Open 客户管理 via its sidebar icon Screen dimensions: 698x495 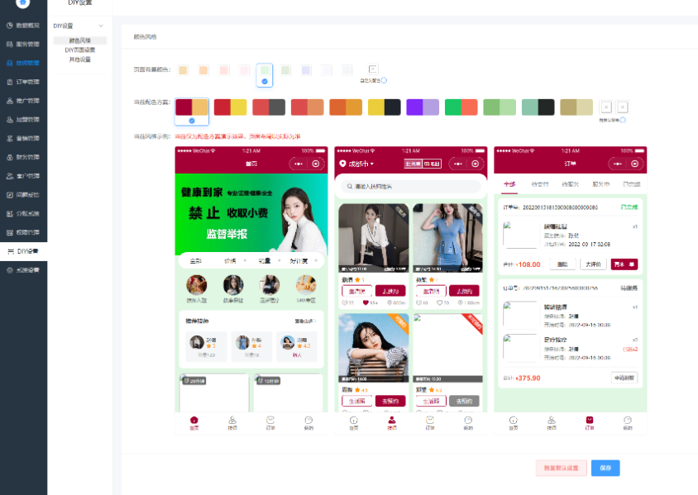(x=9, y=176)
